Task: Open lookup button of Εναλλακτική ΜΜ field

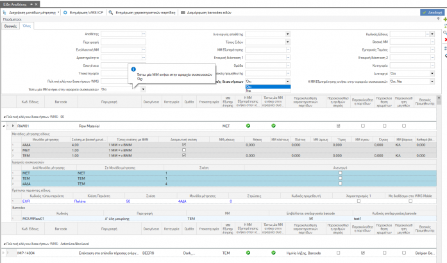Action: [144, 49]
